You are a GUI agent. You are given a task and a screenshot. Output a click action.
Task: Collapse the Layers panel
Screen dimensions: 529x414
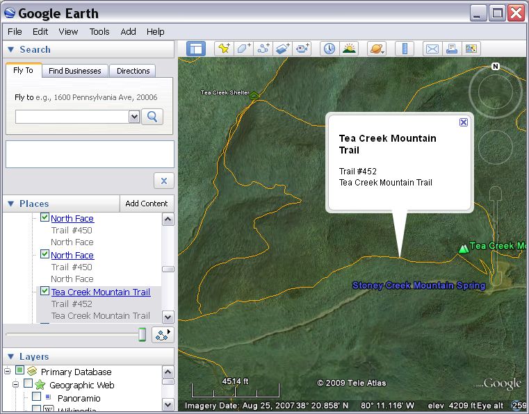[x=11, y=356]
